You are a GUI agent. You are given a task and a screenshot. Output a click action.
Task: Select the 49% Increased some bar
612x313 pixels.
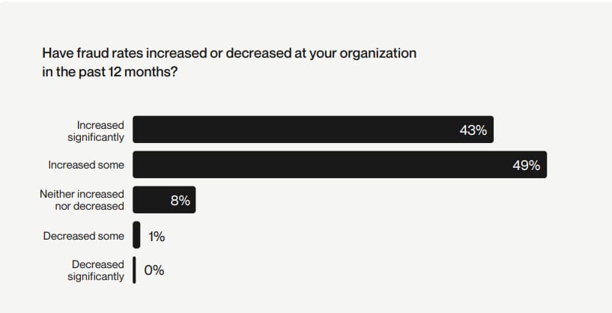coord(339,165)
